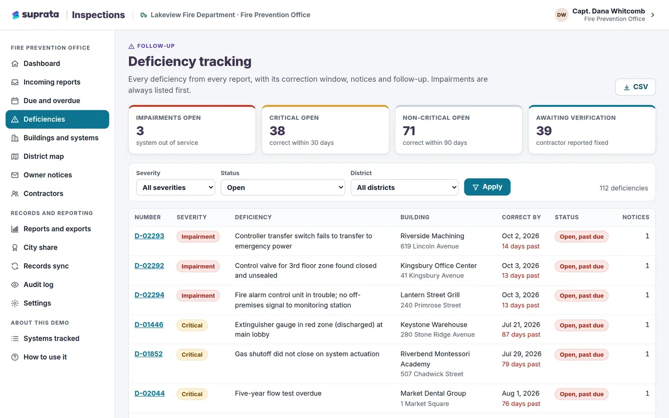Screen dimensions: 669x418
Task: Open the District filter dropdown
Action: (x=404, y=187)
